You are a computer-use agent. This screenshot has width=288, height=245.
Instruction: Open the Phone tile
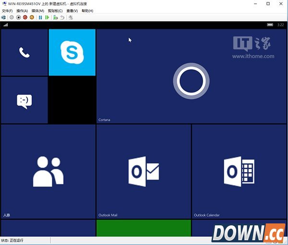point(24,52)
